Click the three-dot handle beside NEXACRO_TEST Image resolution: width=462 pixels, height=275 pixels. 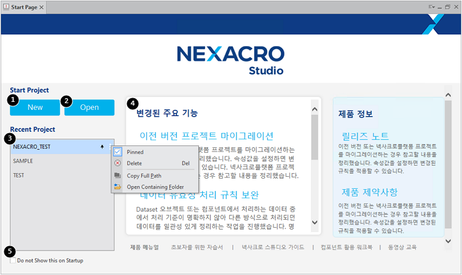pos(111,147)
